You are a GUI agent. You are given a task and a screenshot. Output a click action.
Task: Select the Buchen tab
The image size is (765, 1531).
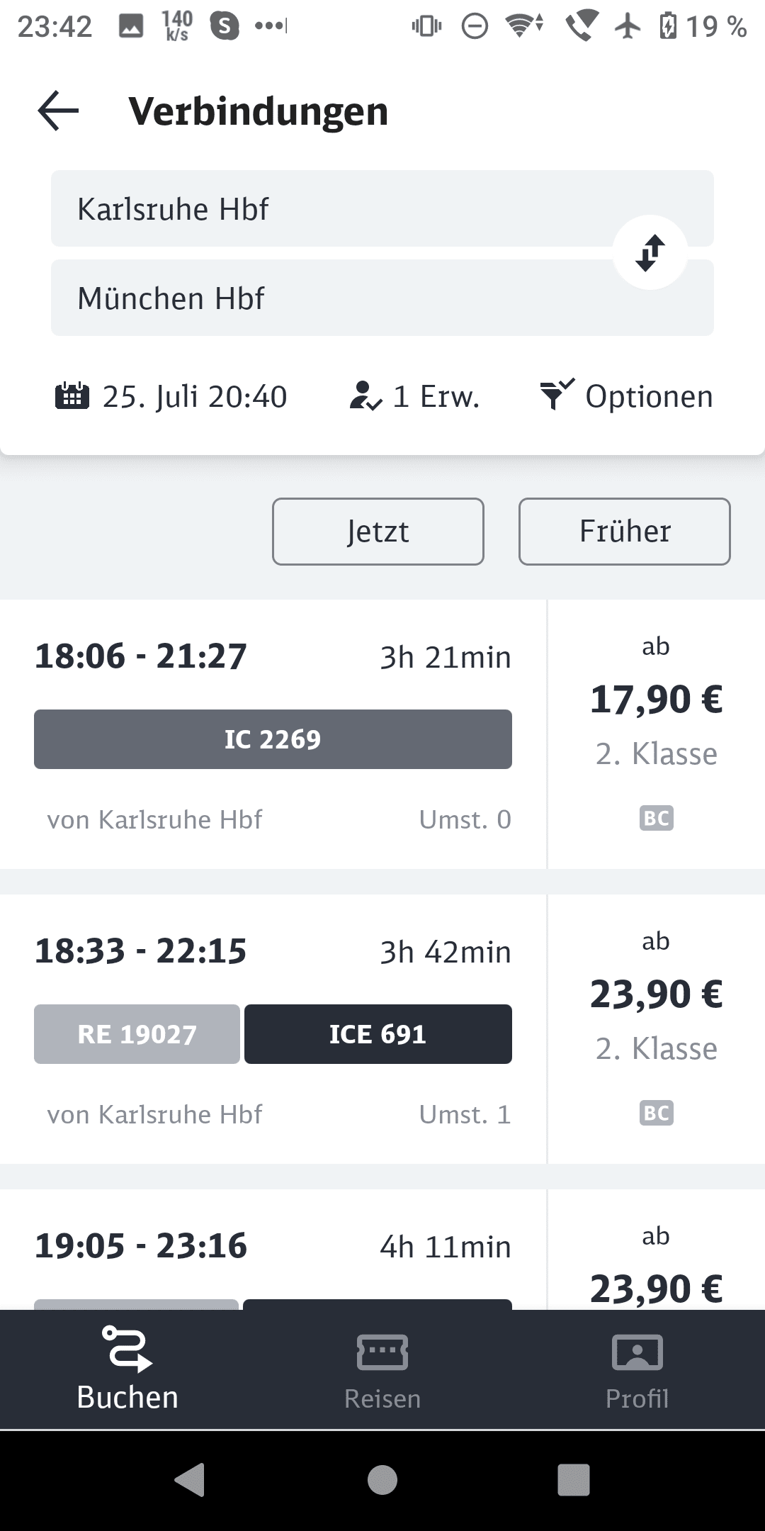point(127,1370)
